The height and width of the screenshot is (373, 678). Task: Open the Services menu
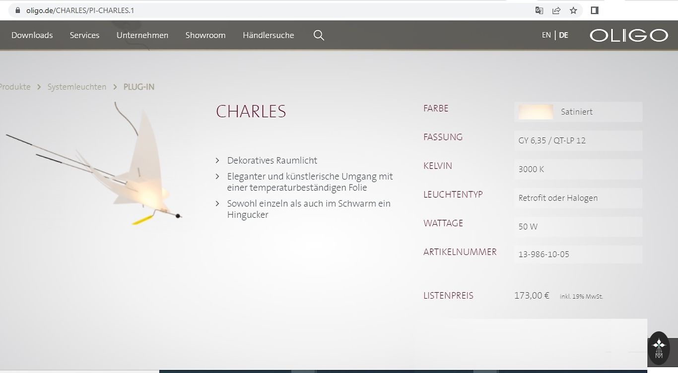(84, 35)
